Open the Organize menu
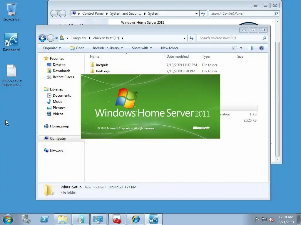301x225 pixels. [x=52, y=48]
